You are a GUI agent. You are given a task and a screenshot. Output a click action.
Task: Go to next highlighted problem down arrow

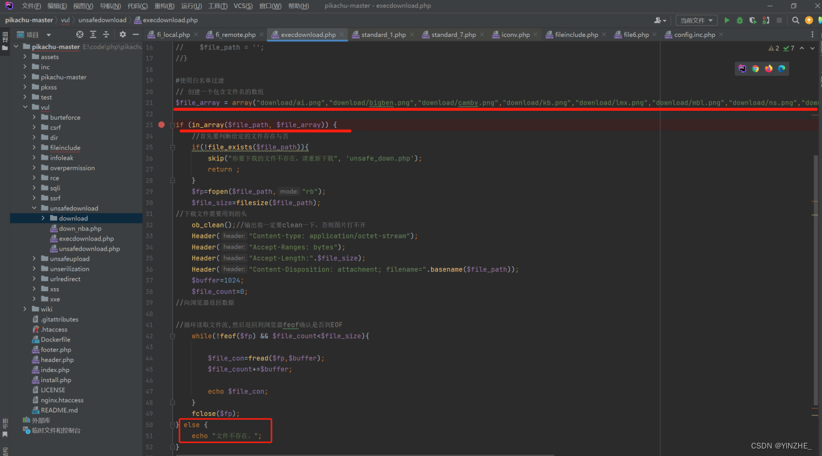point(811,48)
